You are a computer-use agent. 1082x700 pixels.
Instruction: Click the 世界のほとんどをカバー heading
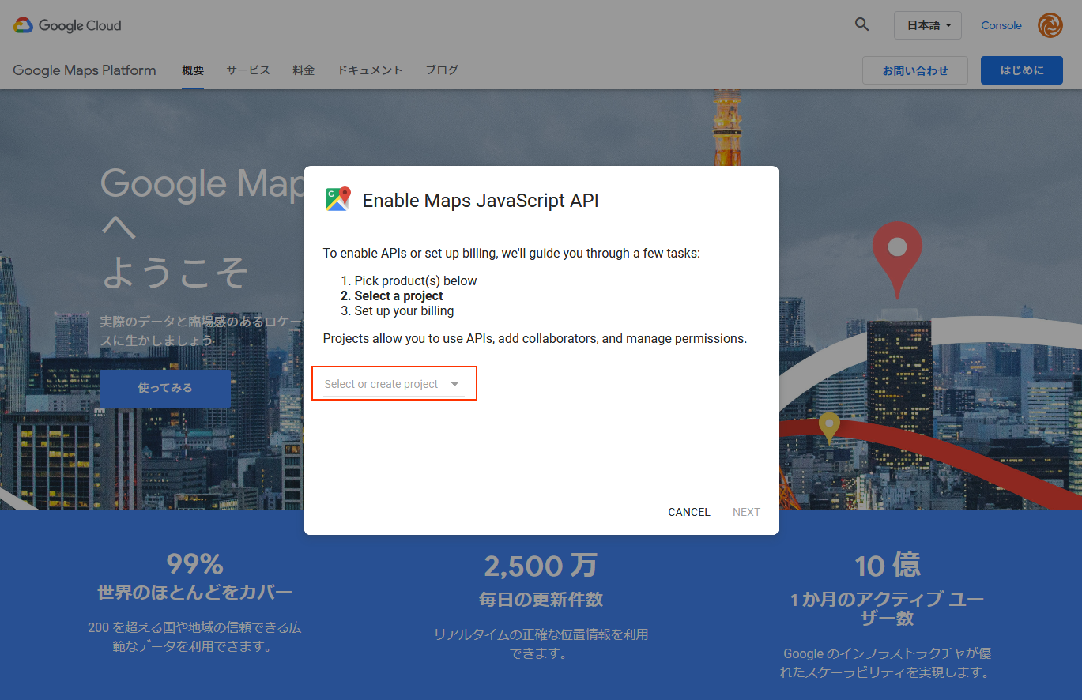point(195,592)
